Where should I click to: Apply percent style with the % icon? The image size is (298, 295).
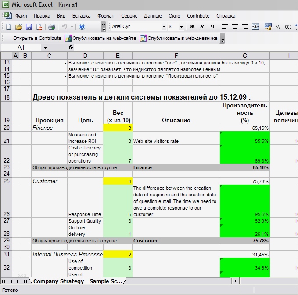(x=278, y=27)
